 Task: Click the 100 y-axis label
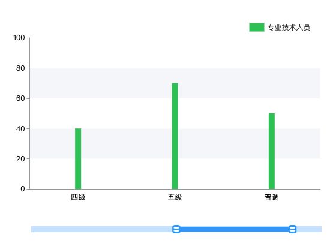[19, 38]
